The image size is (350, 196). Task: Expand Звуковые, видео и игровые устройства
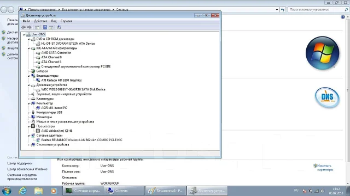click(x=29, y=94)
